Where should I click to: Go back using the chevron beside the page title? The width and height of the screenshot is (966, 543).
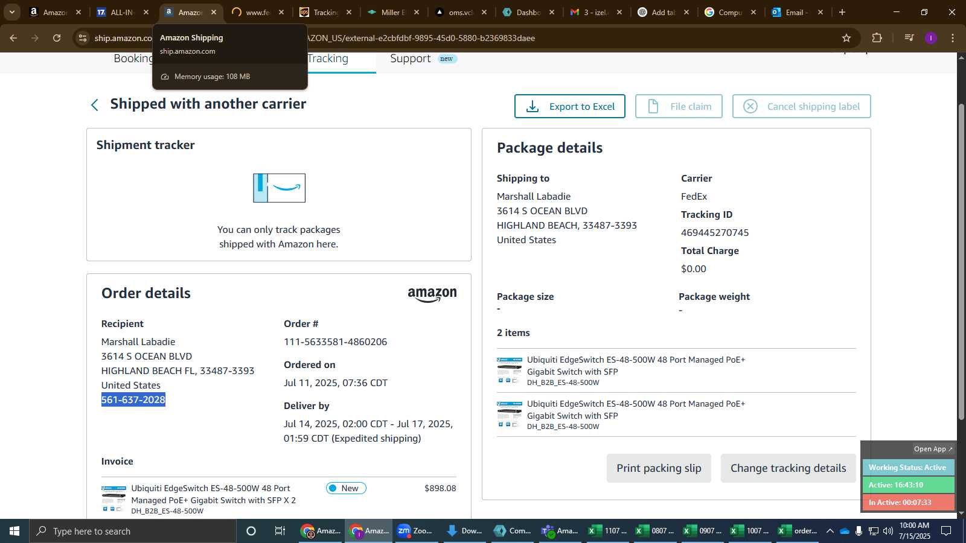coord(95,105)
